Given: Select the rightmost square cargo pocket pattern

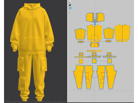Looking at the screenshot, I should (x=110, y=61).
